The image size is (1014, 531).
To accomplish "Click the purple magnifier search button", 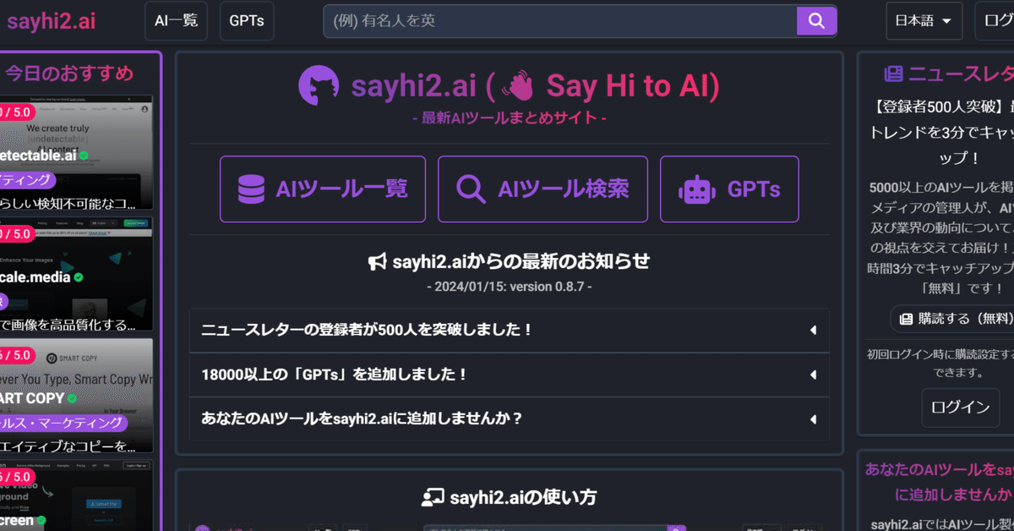I will click(x=816, y=21).
